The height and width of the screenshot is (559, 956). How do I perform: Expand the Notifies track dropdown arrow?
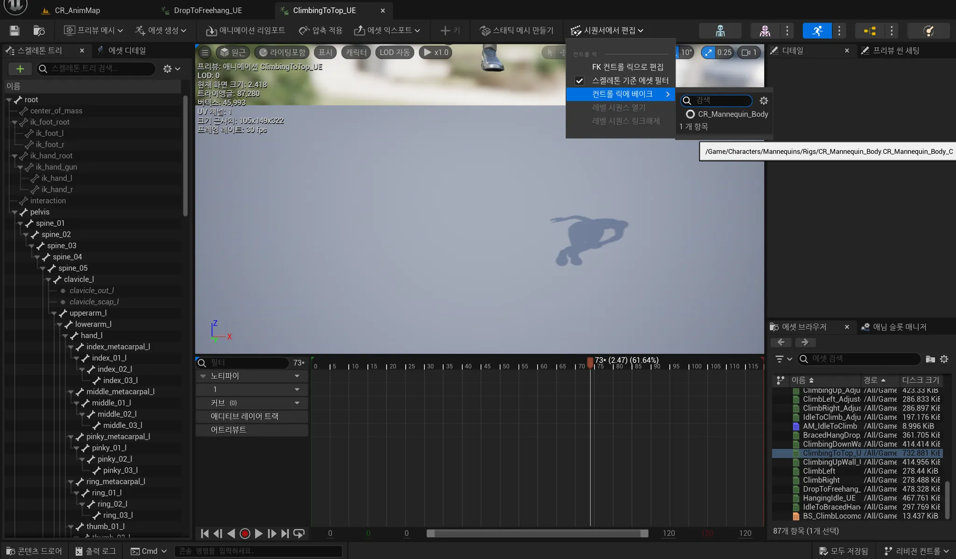coord(297,376)
